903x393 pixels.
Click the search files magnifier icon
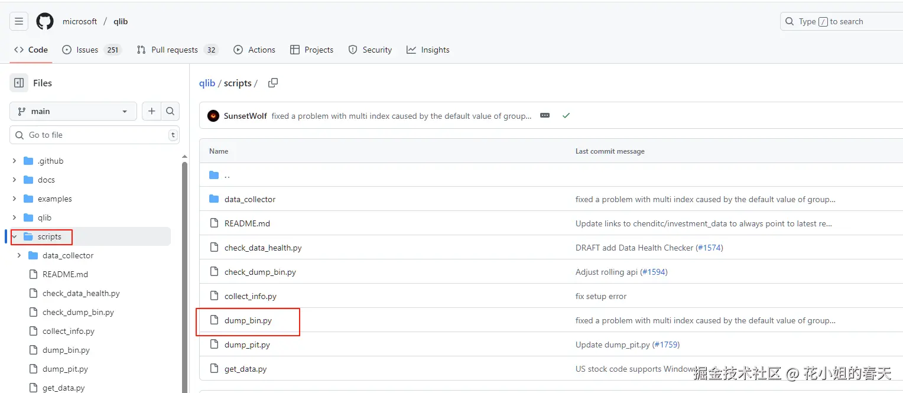point(170,111)
